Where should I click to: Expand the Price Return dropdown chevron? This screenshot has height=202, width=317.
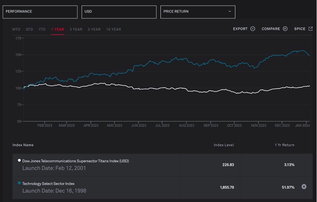point(230,12)
